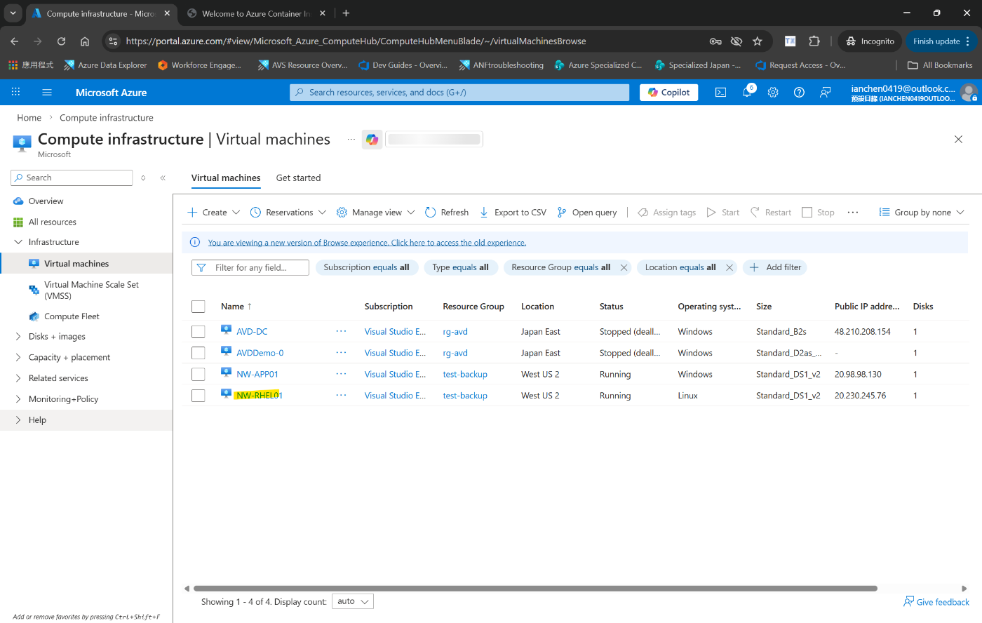The width and height of the screenshot is (982, 623).
Task: Open portal settings gear
Action: [x=773, y=92]
